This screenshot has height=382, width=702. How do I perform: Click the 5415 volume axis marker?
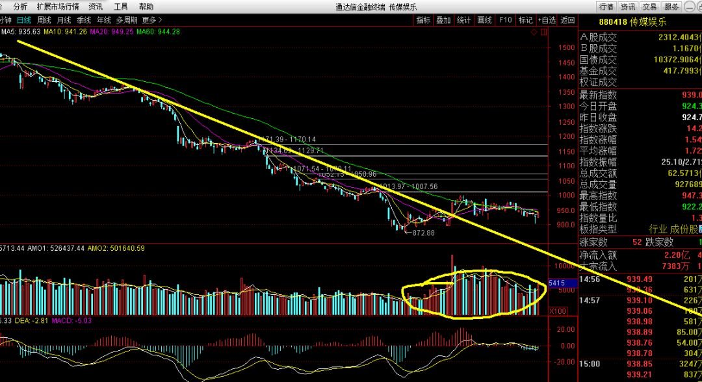558,283
